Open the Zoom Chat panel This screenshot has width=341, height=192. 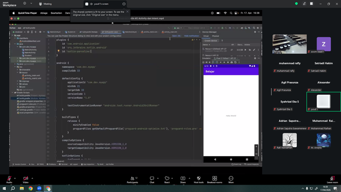(x=152, y=180)
